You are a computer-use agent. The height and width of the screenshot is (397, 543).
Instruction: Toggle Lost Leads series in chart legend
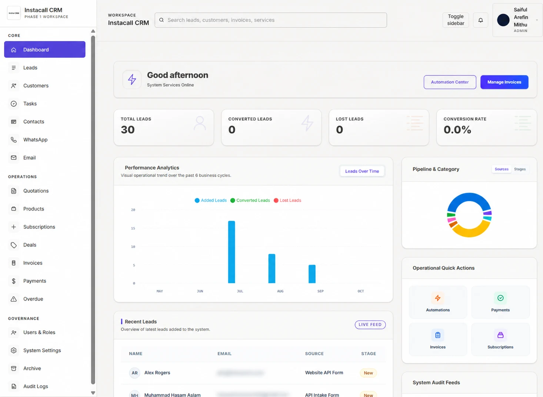click(x=287, y=201)
